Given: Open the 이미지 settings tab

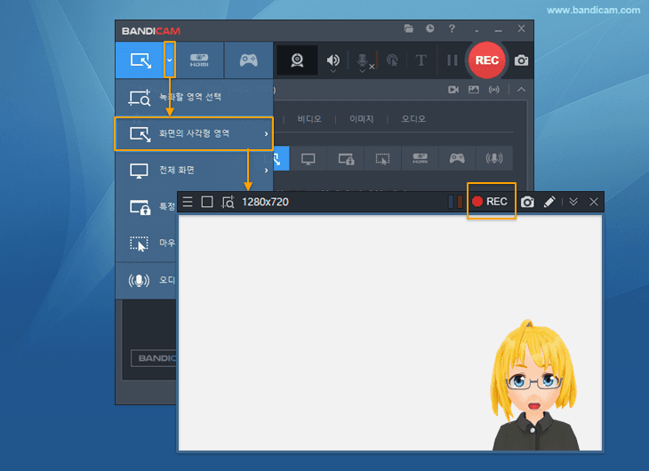Looking at the screenshot, I should [x=361, y=118].
